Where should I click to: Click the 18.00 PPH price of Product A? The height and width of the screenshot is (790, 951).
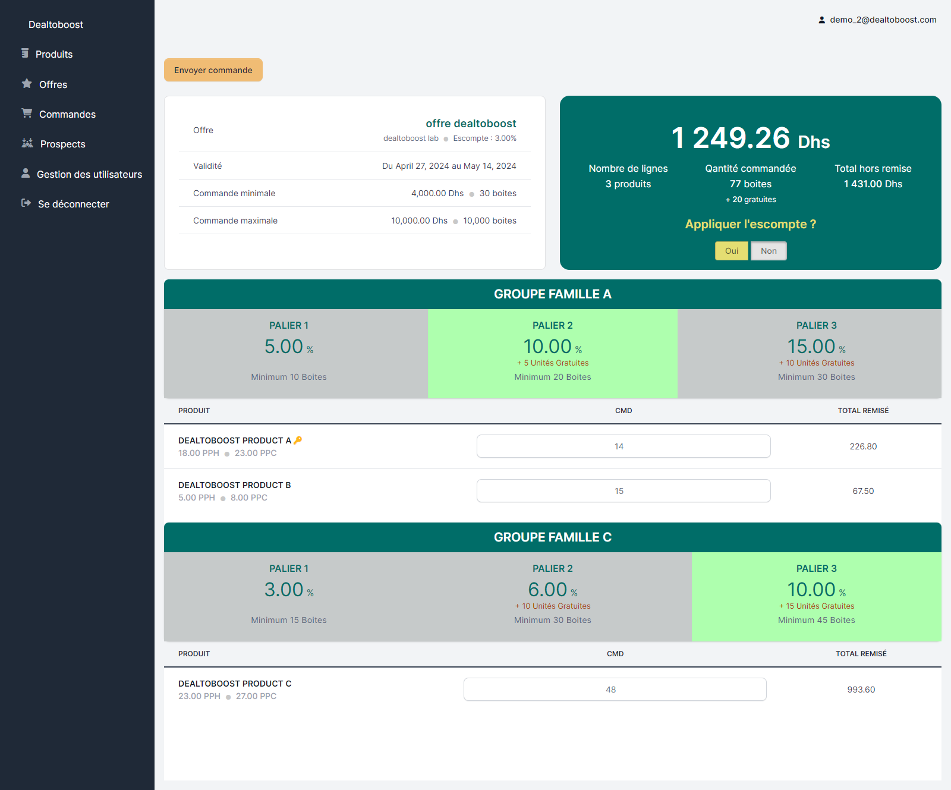click(x=199, y=453)
